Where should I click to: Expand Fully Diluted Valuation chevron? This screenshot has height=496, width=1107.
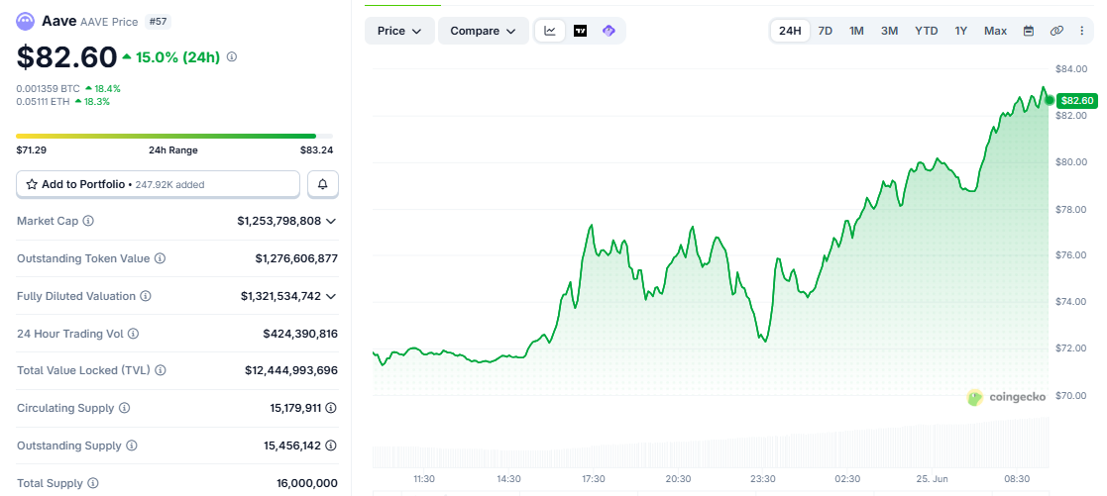[330, 296]
